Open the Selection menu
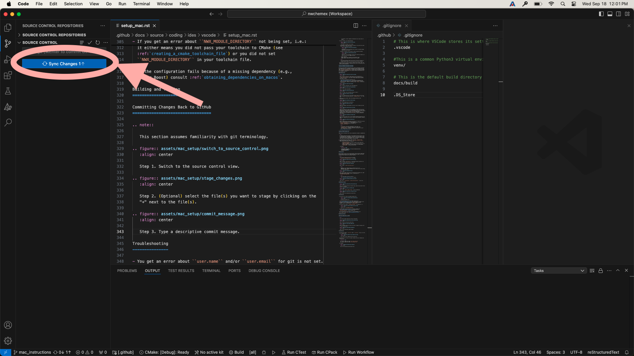The image size is (634, 356). (73, 4)
